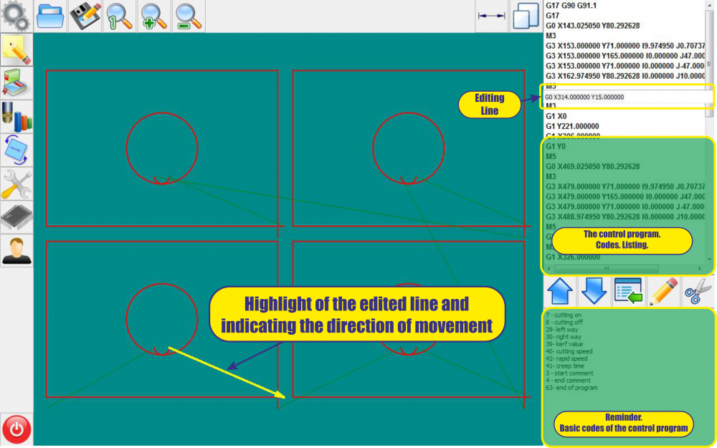Open the user profile icon
This screenshot has width=717, height=448.
[x=16, y=251]
